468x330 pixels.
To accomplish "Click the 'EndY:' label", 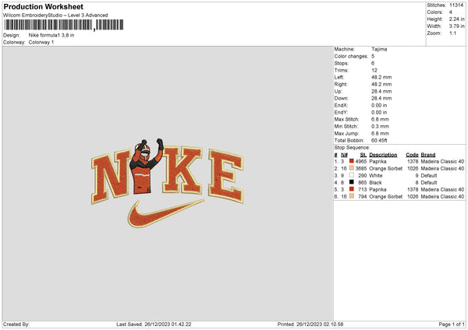I will pos(341,112).
